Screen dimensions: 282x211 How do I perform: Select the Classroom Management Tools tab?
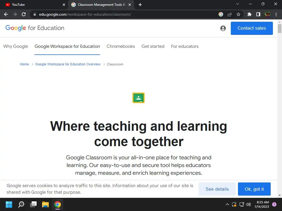(101, 5)
